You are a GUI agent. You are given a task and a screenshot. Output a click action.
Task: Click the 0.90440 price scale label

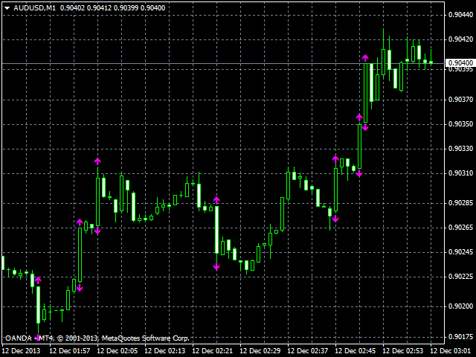[x=460, y=16]
